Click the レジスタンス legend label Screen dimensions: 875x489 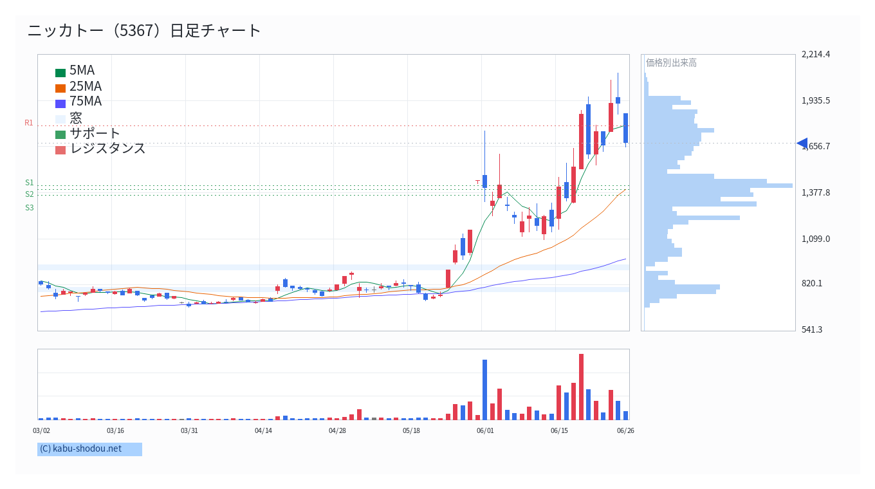pos(108,148)
